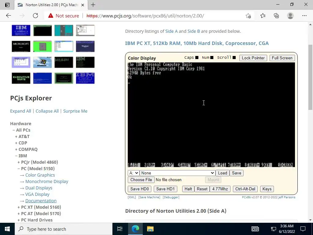This screenshot has height=235, width=313.
Task: Click the browser address bar URL
Action: click(145, 16)
